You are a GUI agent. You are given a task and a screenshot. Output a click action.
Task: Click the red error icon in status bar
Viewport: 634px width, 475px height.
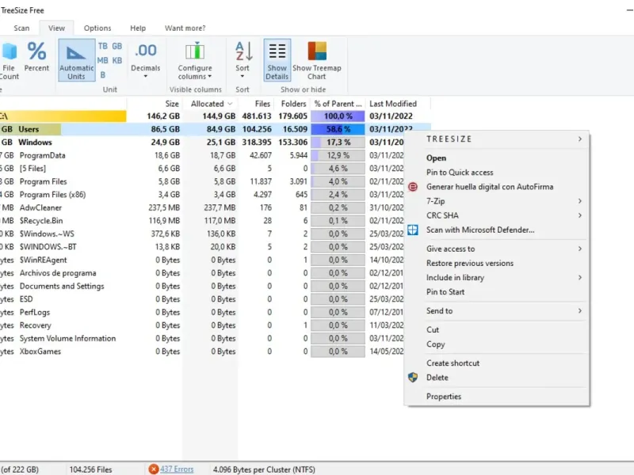click(x=153, y=469)
